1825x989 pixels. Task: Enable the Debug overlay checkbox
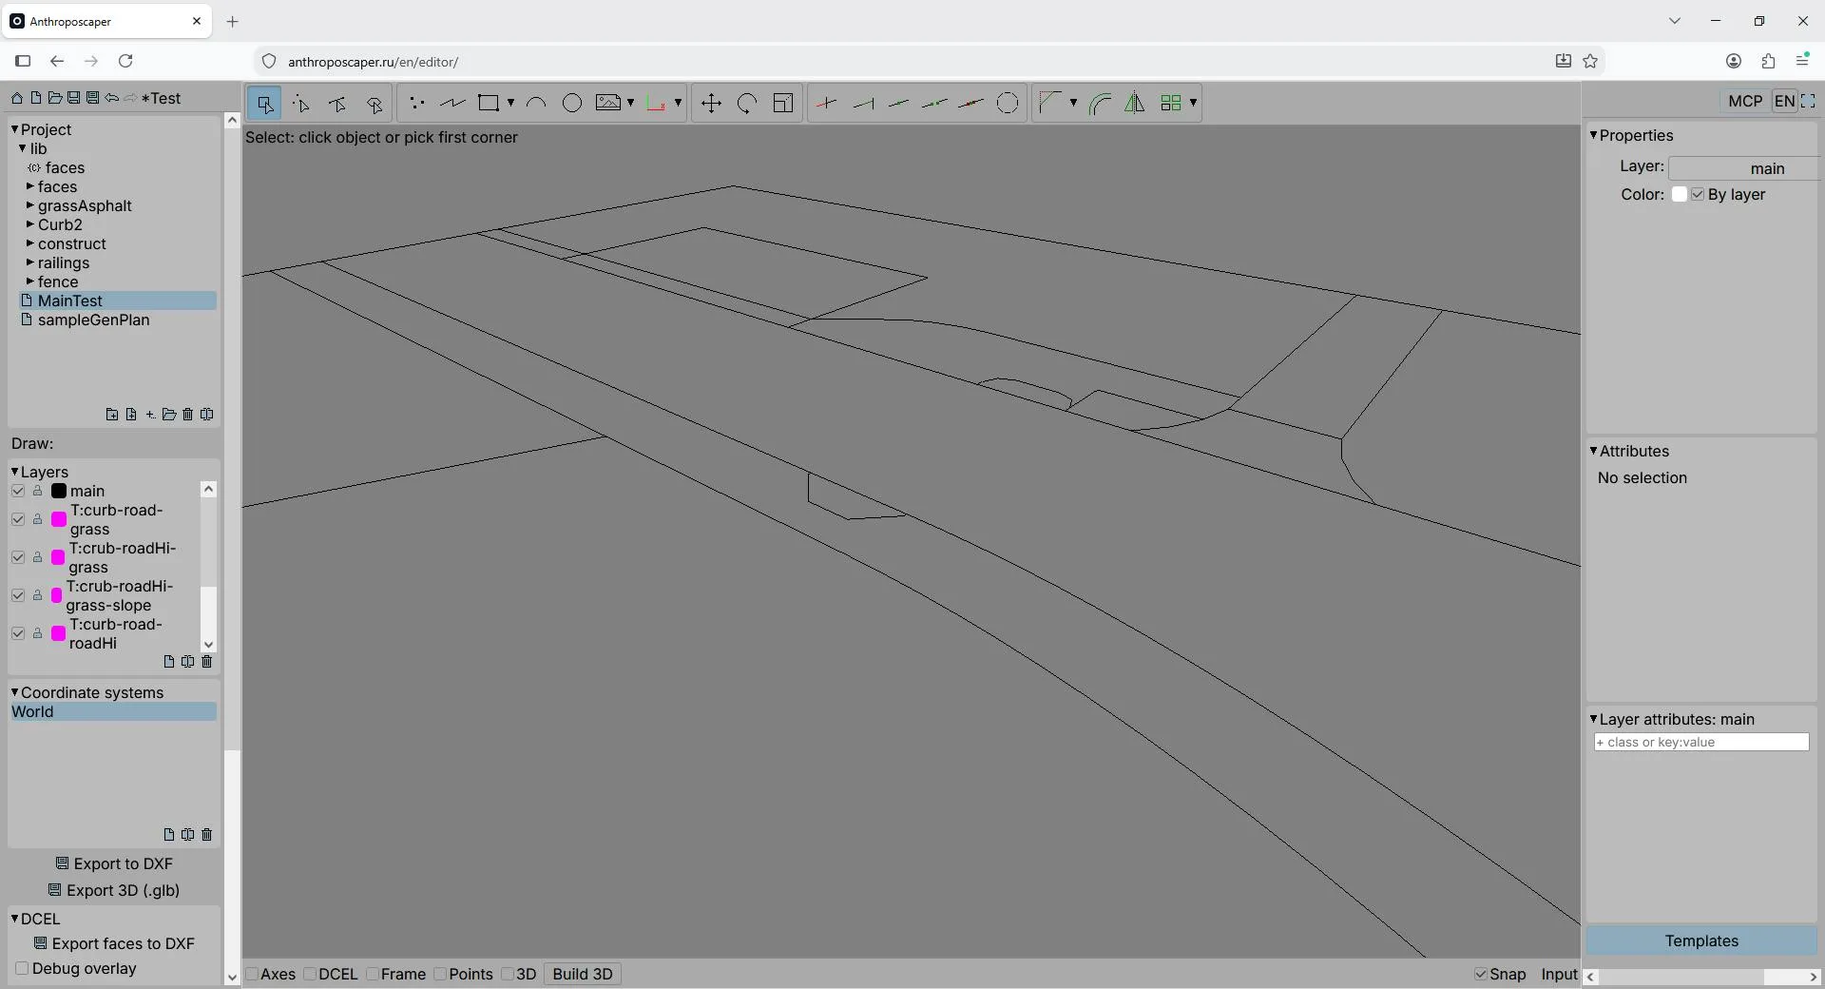click(22, 968)
